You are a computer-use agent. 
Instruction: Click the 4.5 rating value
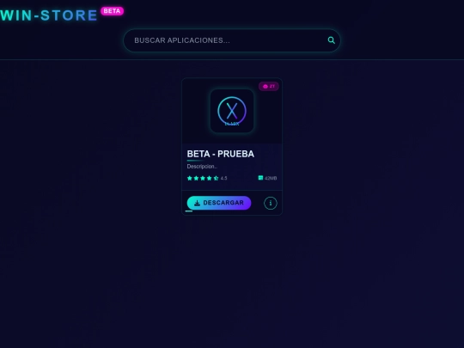[223, 178]
